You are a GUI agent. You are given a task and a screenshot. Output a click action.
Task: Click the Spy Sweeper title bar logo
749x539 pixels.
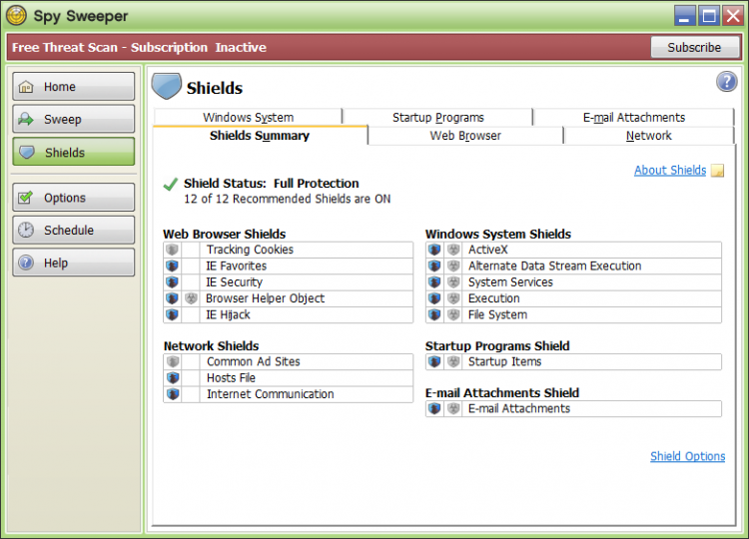point(16,15)
